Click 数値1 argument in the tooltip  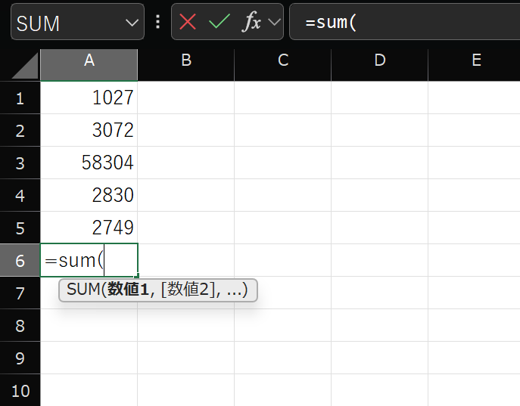129,290
